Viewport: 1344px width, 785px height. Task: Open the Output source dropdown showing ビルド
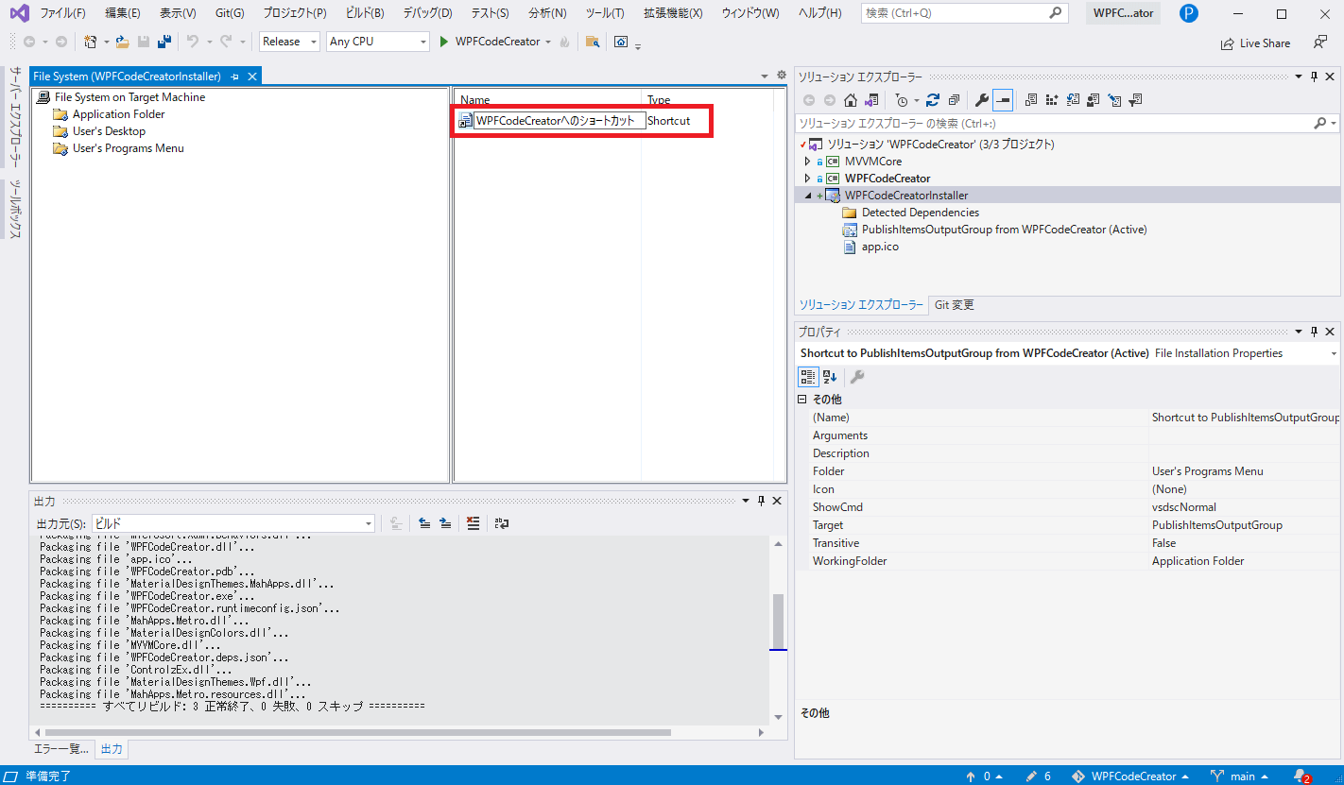point(233,523)
